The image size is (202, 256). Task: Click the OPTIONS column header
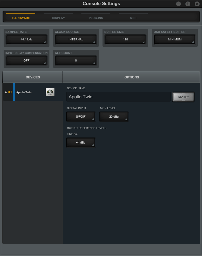coord(131,77)
